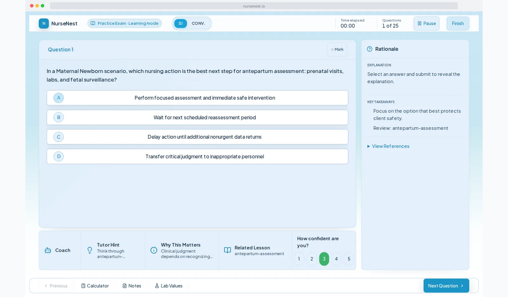
Task: Open the Why This Matters panel
Action: [x=182, y=250]
